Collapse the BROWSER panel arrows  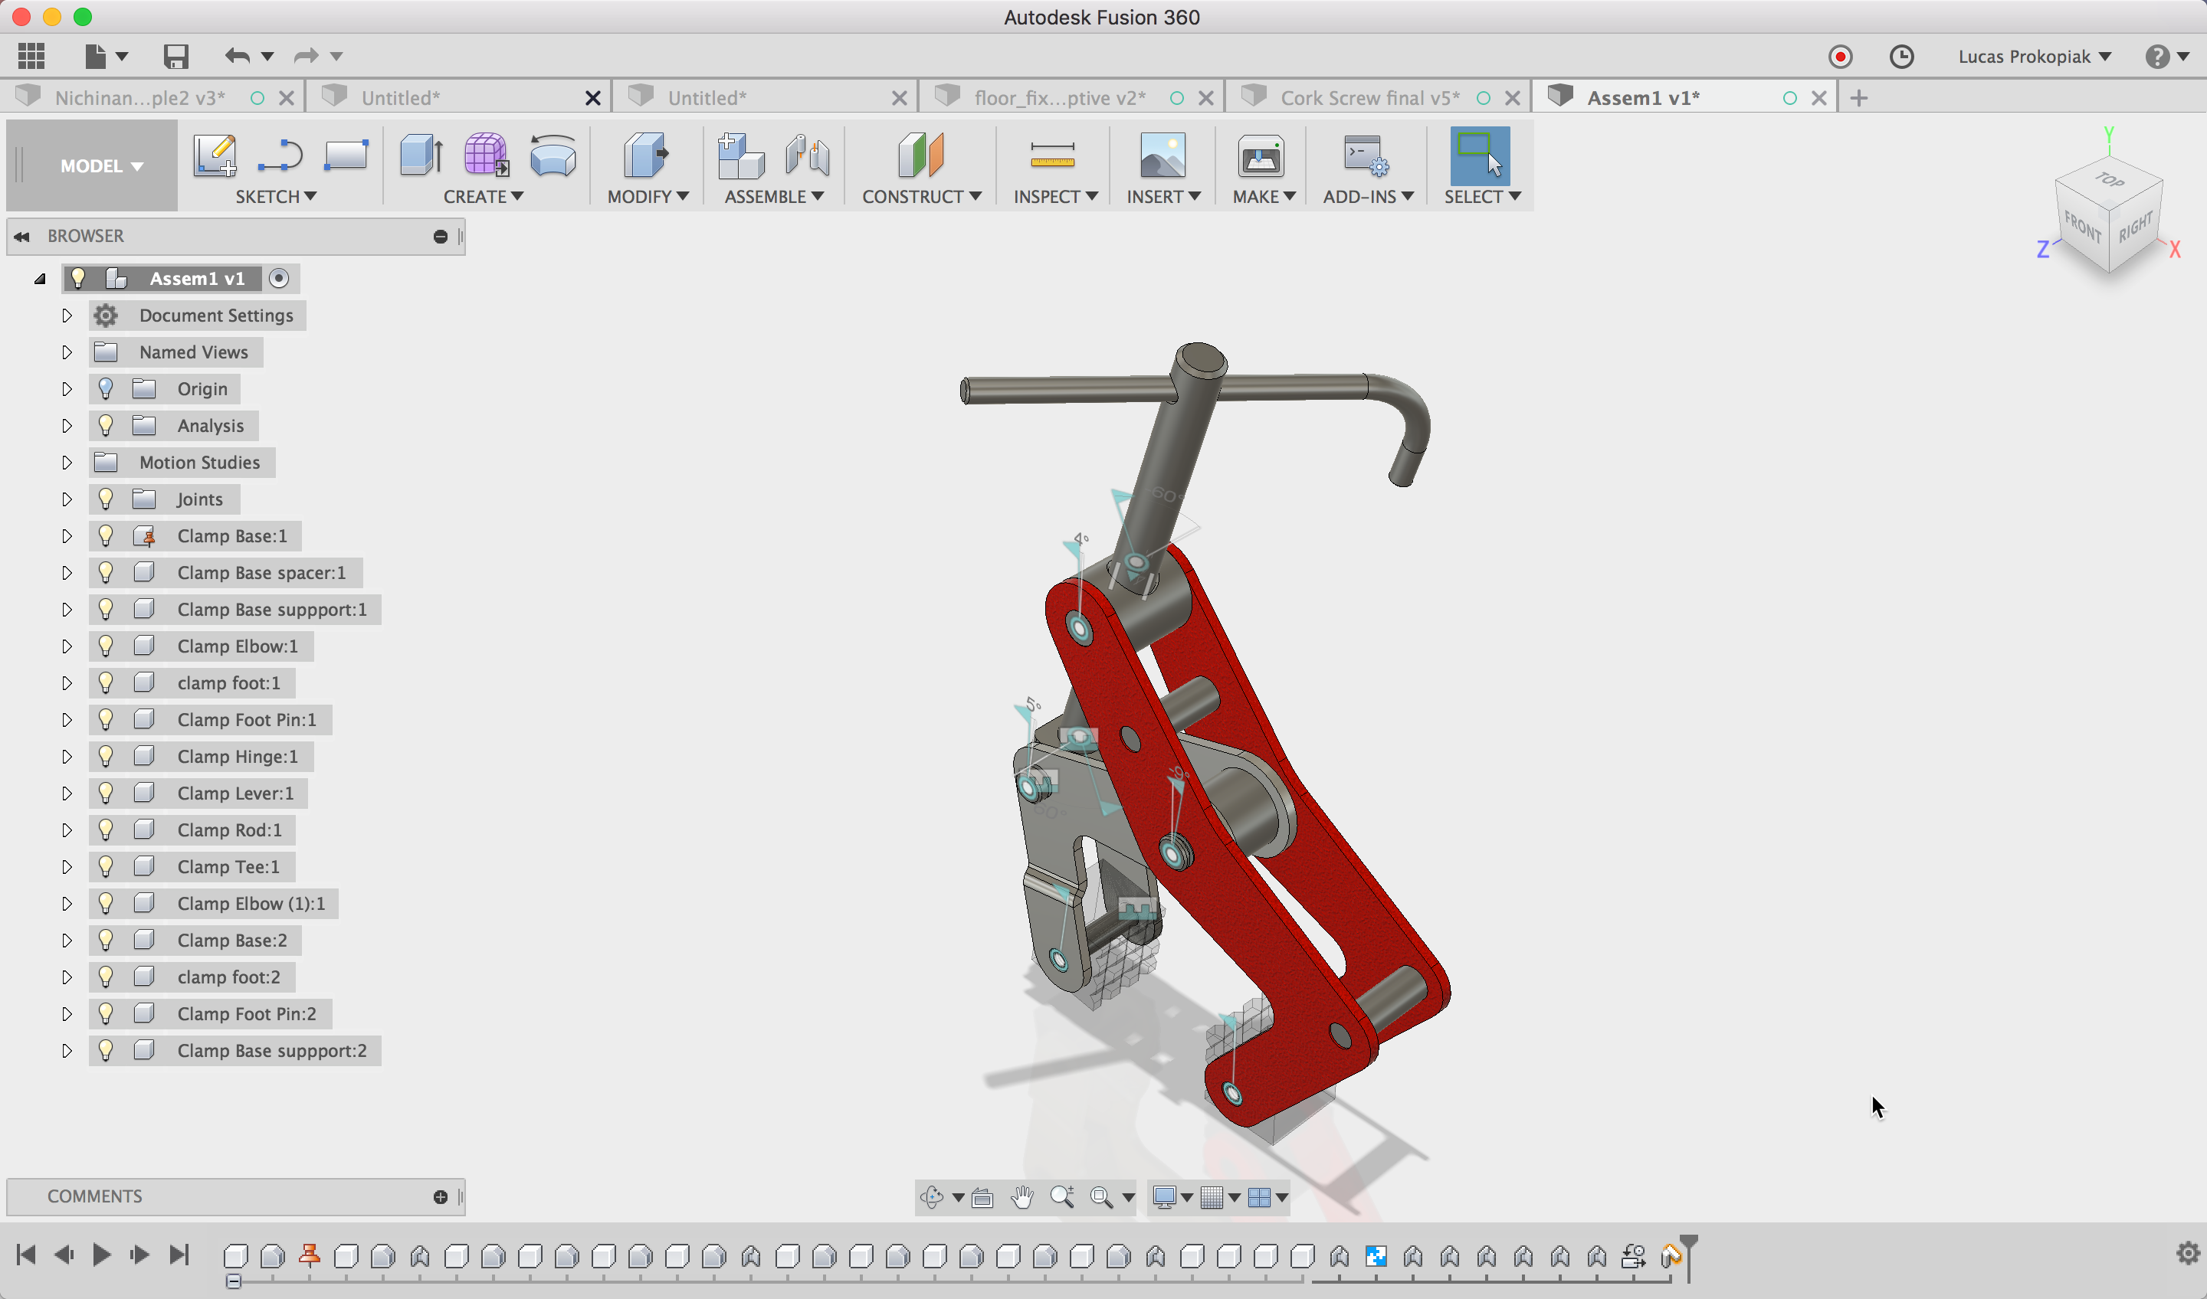click(22, 237)
